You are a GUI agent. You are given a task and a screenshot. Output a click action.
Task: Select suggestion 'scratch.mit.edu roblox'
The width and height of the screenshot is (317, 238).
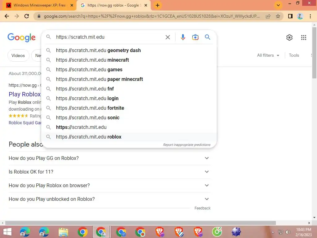pyautogui.click(x=129, y=137)
